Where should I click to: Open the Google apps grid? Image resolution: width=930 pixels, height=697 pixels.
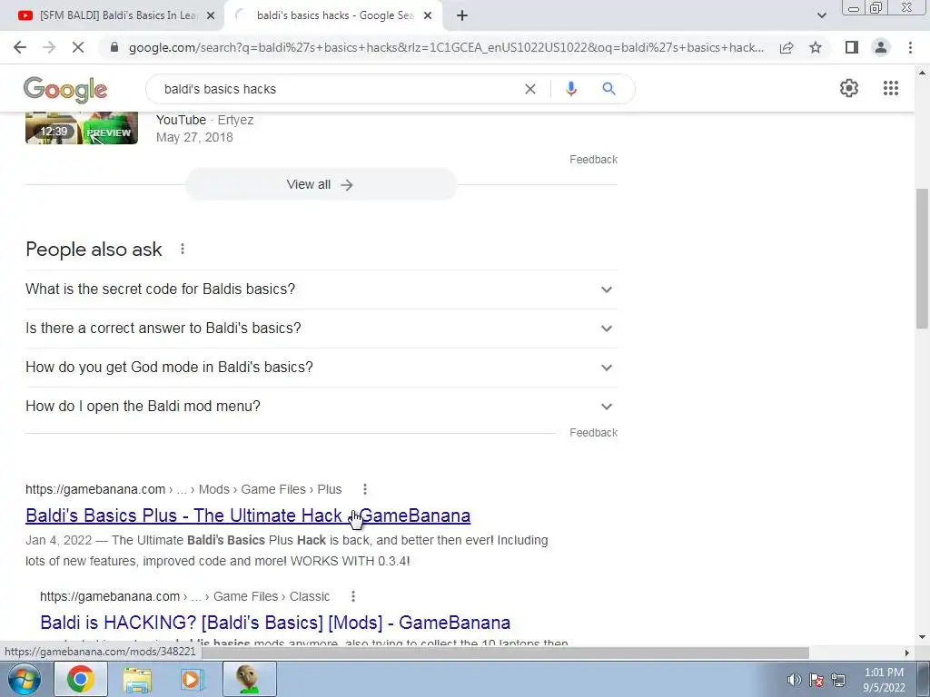click(891, 88)
